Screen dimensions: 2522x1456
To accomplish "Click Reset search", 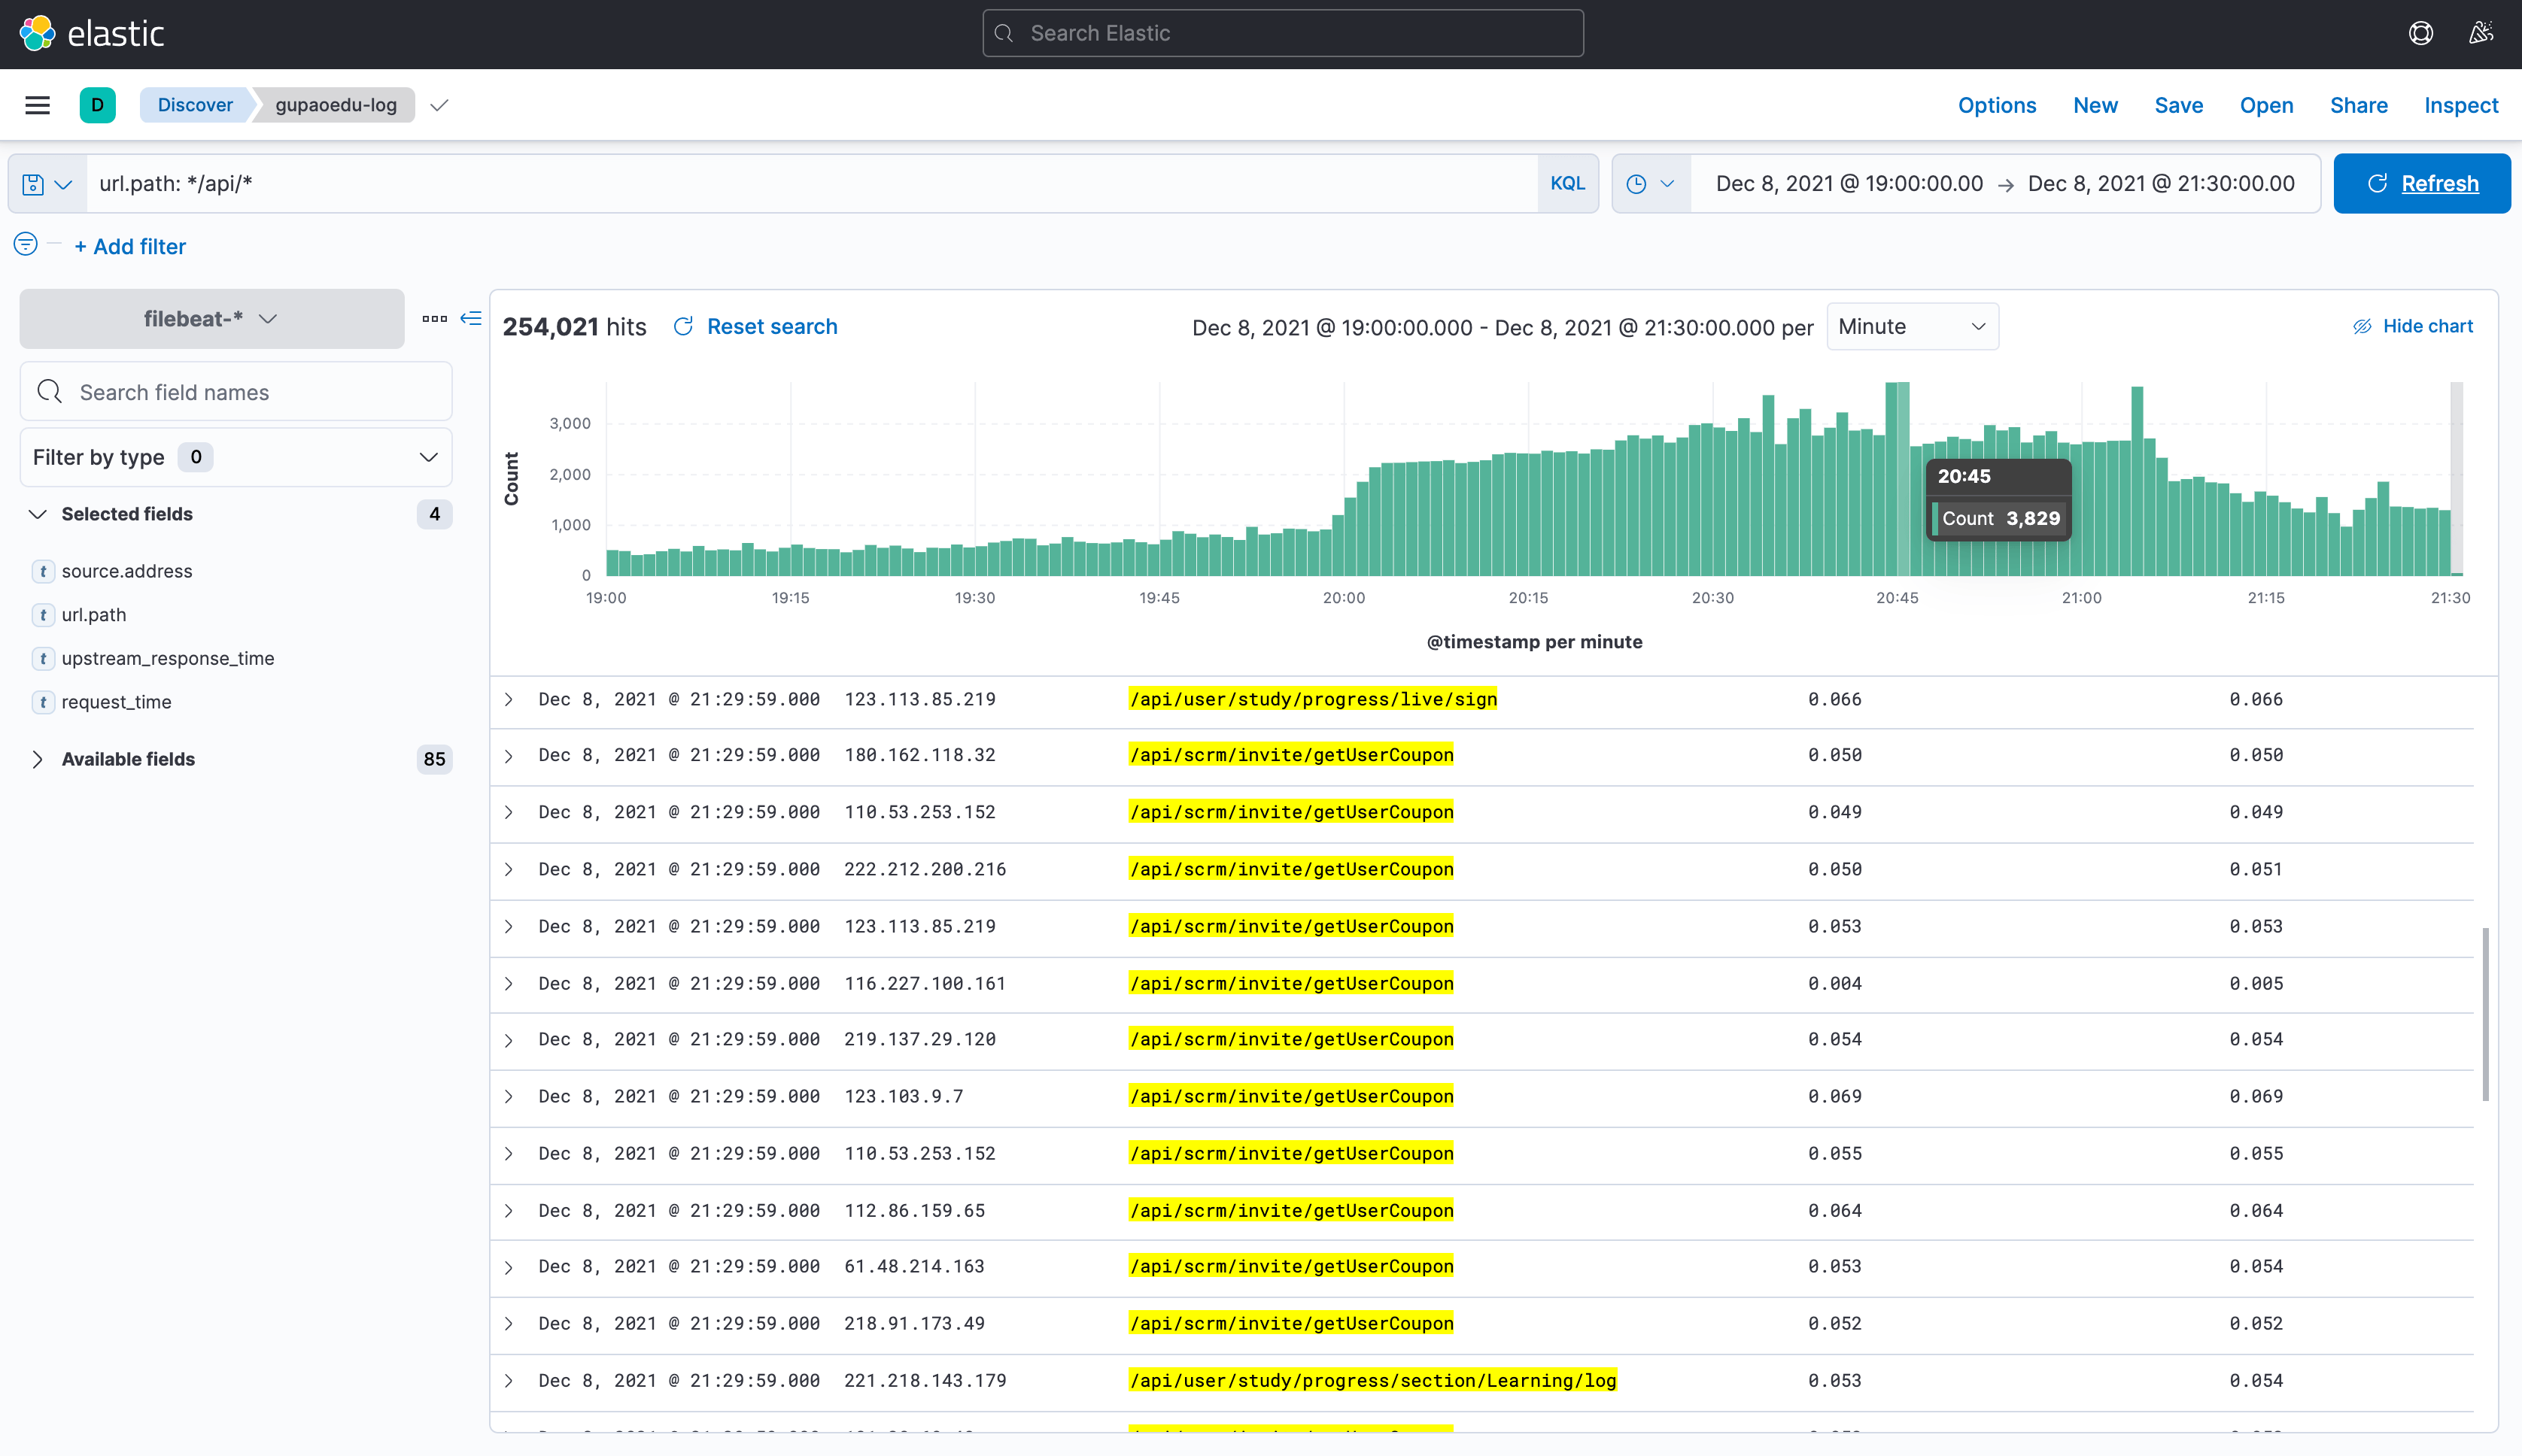I will 755,327.
